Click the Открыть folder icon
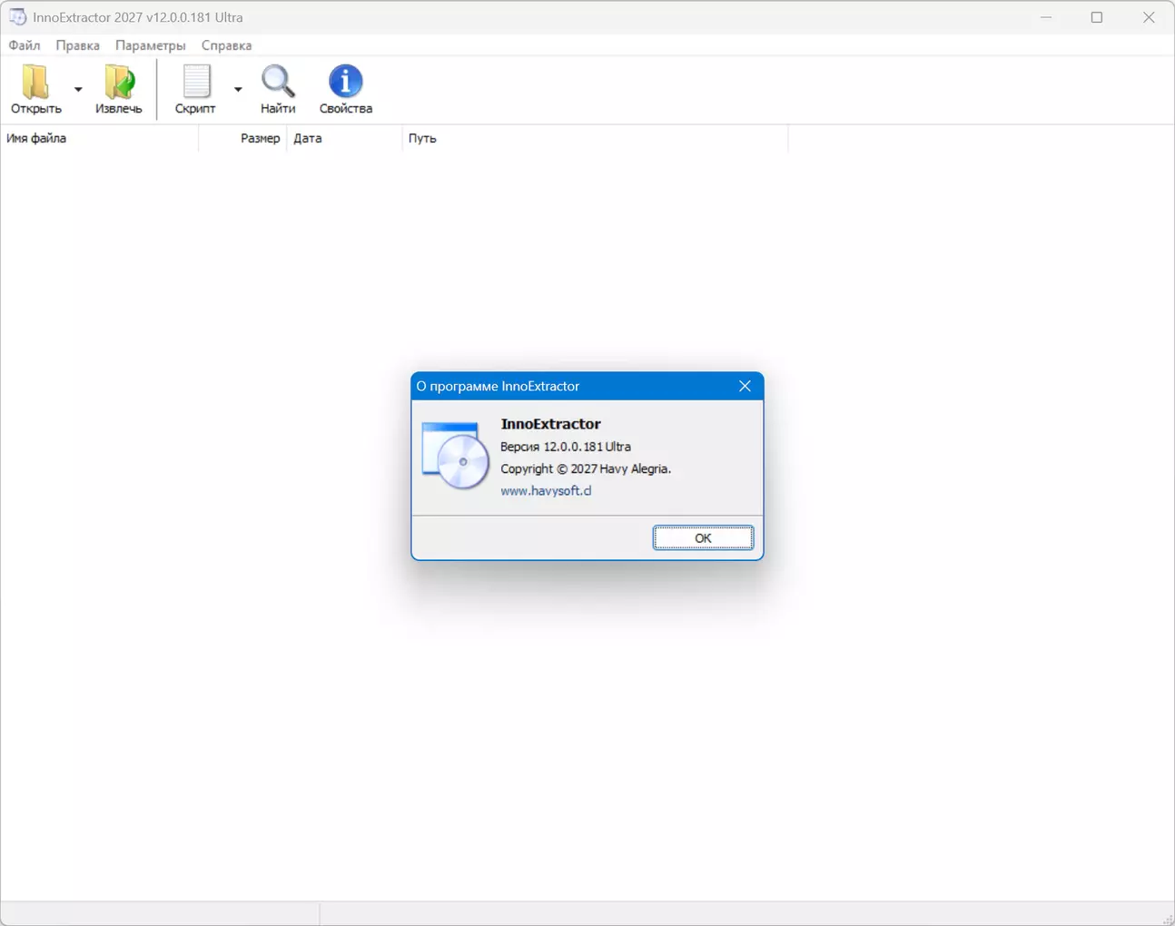This screenshot has height=926, width=1175. [x=36, y=81]
